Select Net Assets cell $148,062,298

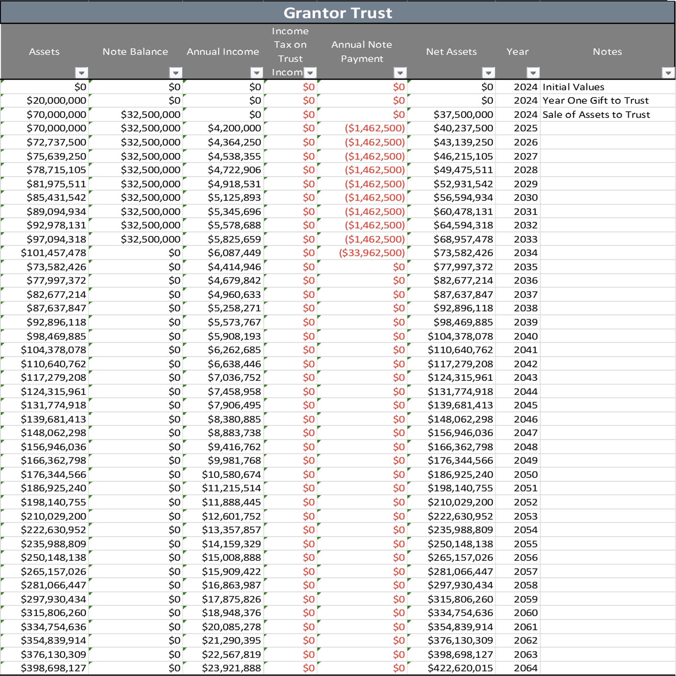pos(451,419)
